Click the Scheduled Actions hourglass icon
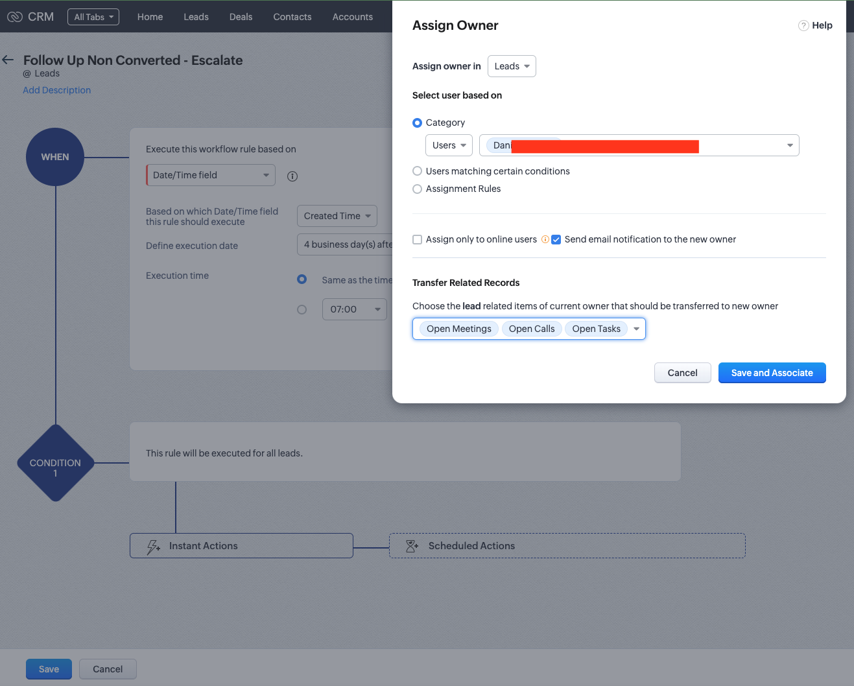 412,546
